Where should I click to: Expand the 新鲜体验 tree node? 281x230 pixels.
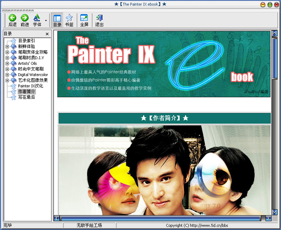coord(7,46)
